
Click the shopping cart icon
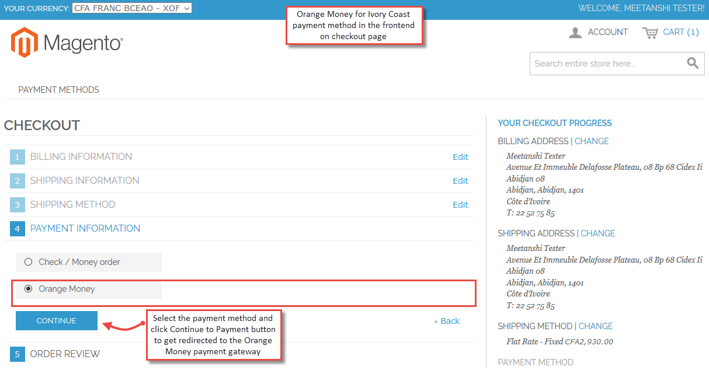(649, 33)
